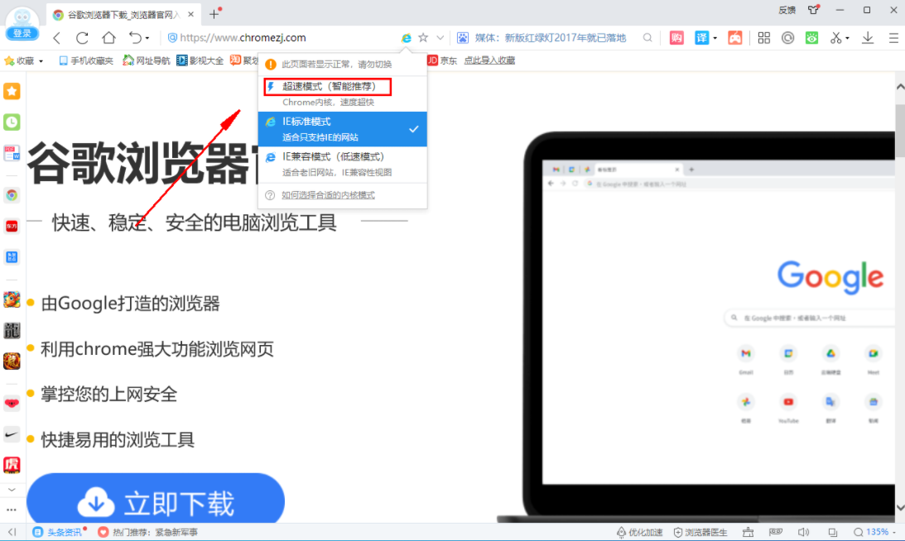Open the browser hamburger menu

point(893,37)
